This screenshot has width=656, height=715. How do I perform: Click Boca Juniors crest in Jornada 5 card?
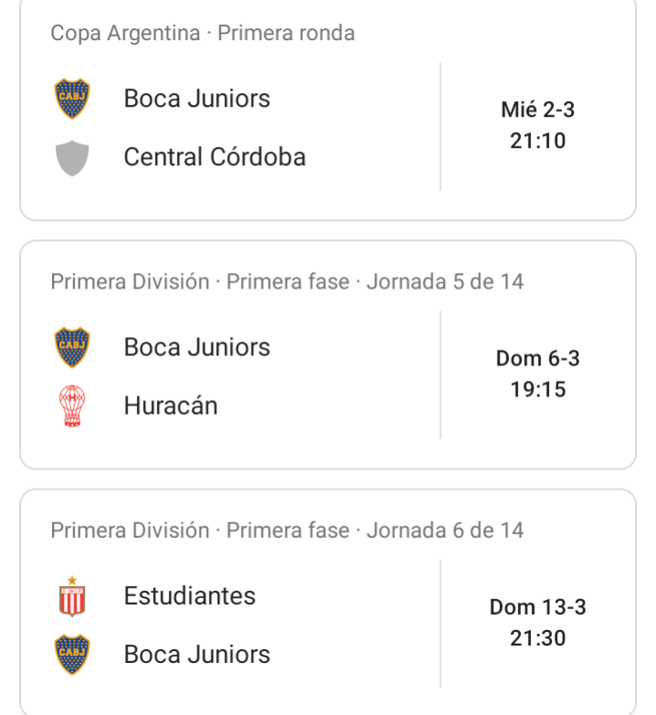(72, 347)
